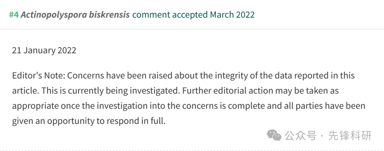Click the 21 January 2022 date

tap(44, 50)
